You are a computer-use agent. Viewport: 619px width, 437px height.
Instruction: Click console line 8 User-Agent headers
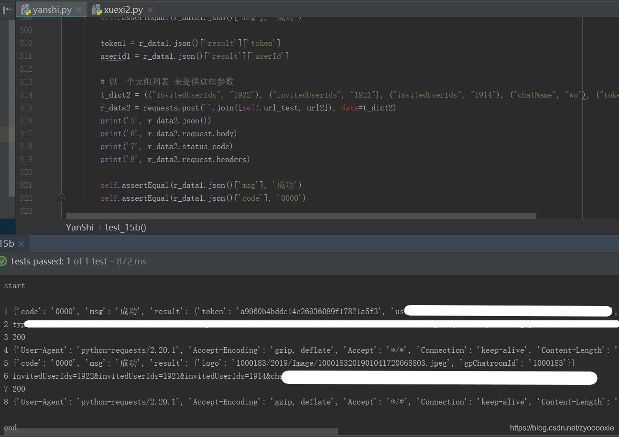[x=311, y=402]
